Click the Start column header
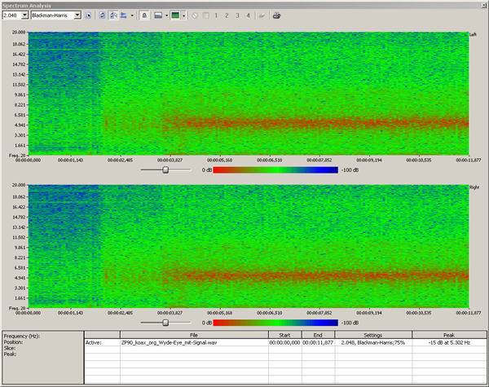The height and width of the screenshot is (387, 489). [x=284, y=335]
